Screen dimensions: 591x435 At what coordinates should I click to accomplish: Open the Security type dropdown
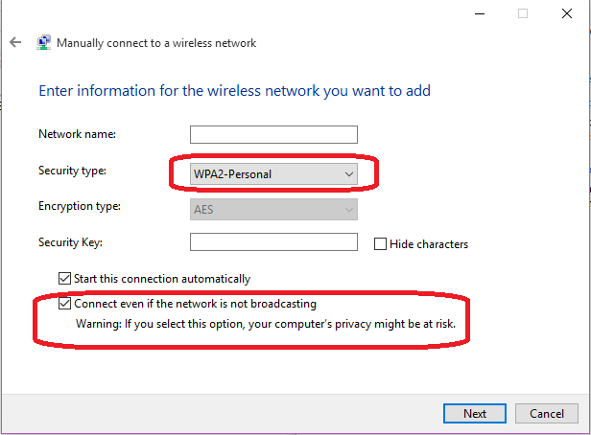273,173
